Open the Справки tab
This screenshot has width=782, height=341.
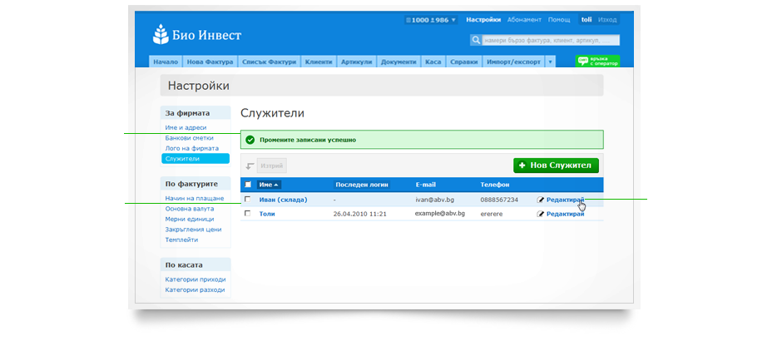coord(464,62)
